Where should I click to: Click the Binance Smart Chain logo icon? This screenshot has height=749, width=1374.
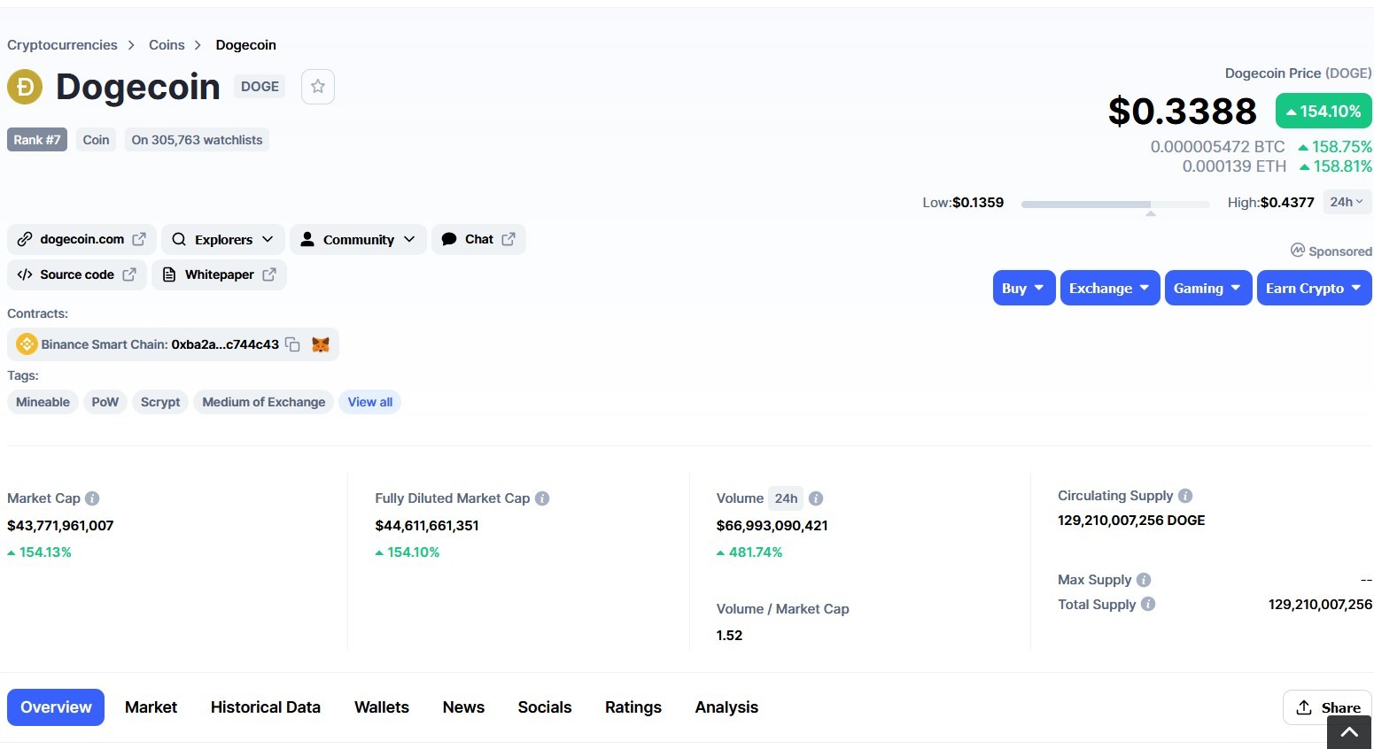coord(27,344)
